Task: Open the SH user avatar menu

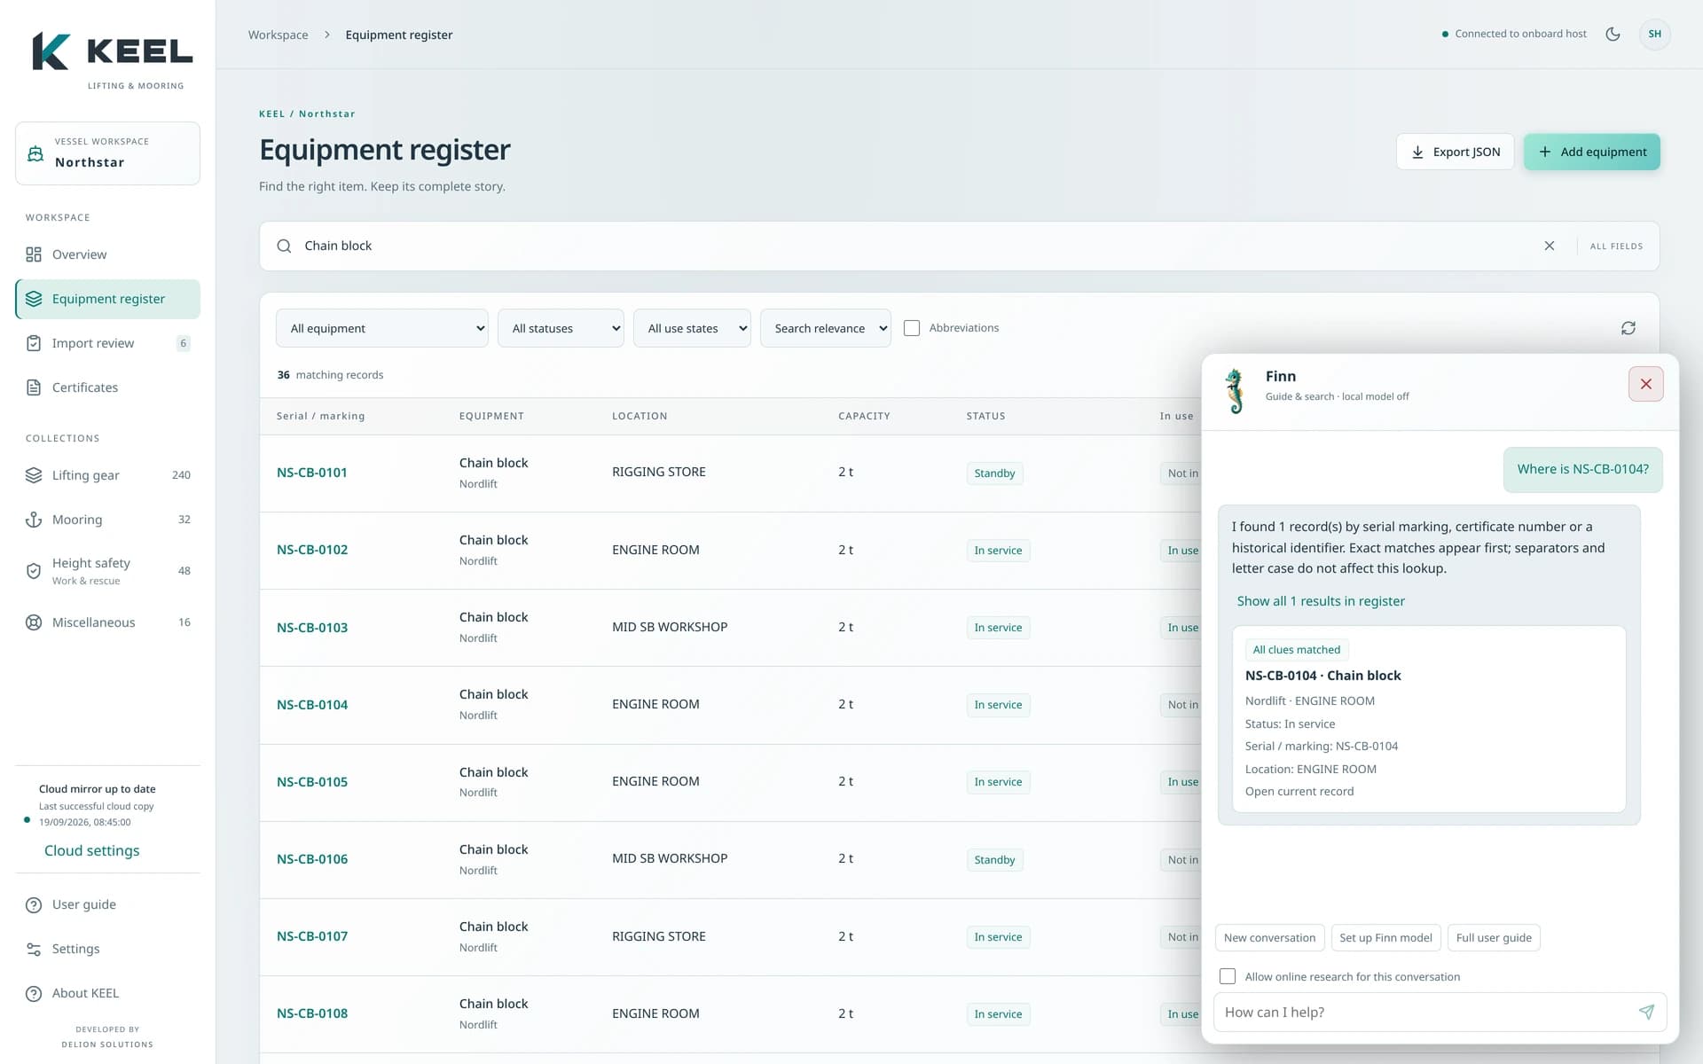Action: [x=1654, y=34]
